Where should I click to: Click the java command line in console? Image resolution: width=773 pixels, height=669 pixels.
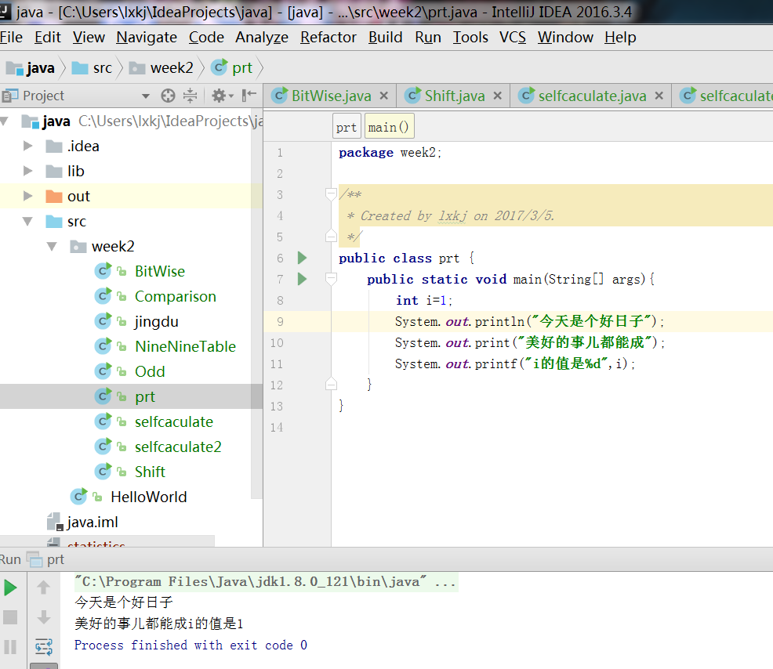(x=265, y=582)
